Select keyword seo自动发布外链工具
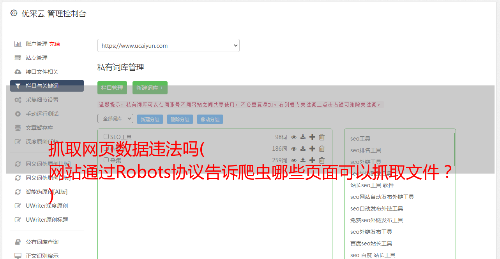The width and height of the screenshot is (500, 259). click(x=377, y=209)
